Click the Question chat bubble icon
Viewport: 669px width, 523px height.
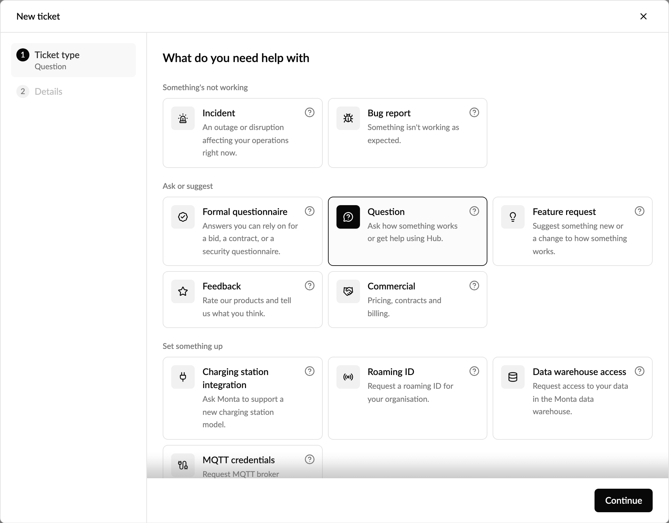pos(348,217)
